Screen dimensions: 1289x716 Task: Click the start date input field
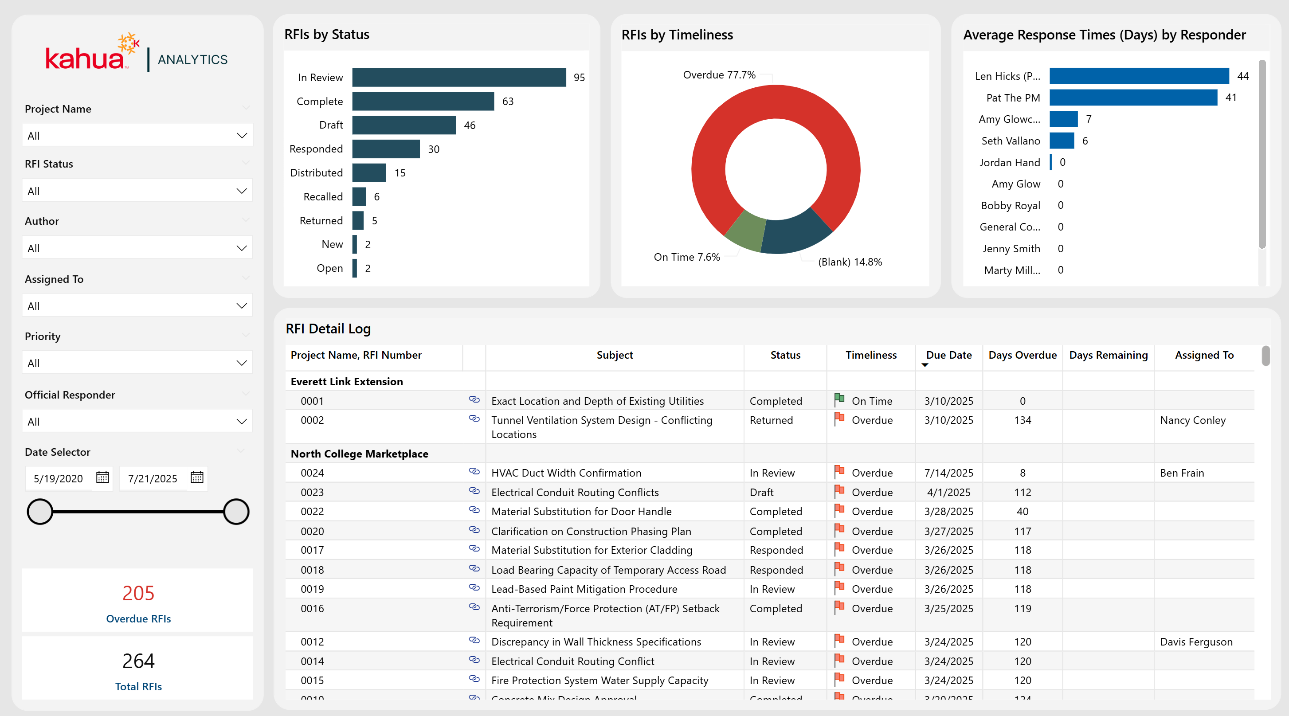(x=59, y=478)
